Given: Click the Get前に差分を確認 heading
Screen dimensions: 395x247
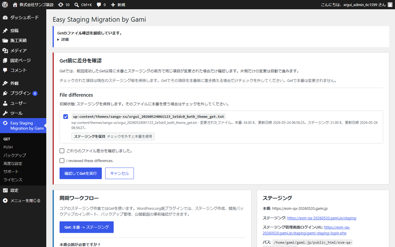Looking at the screenshot, I should 81,61.
